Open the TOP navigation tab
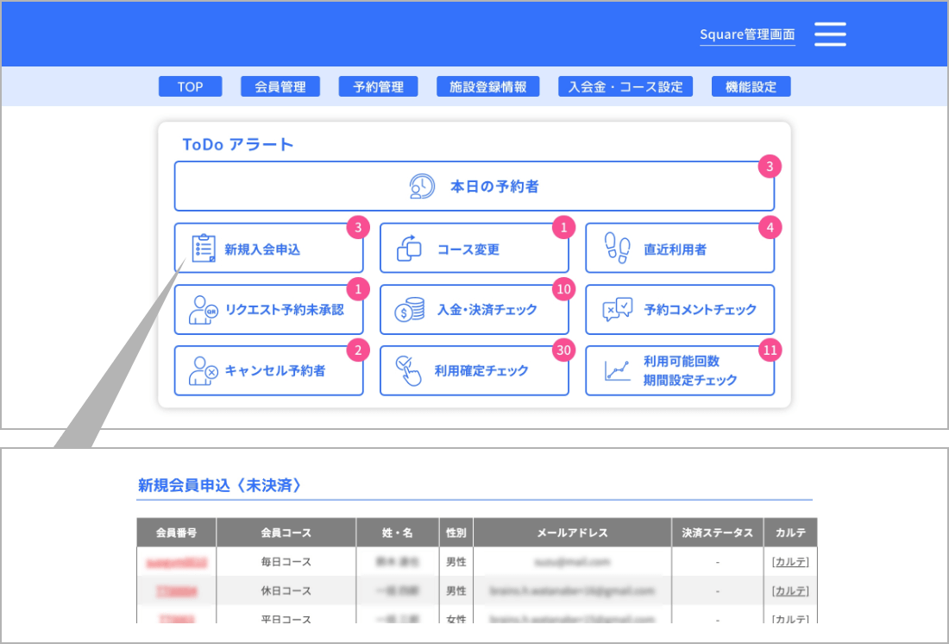Image resolution: width=949 pixels, height=644 pixels. pyautogui.click(x=190, y=86)
